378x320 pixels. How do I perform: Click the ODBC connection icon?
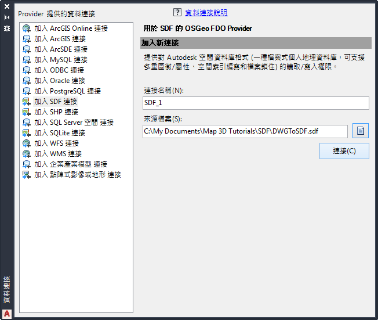pyautogui.click(x=27, y=70)
